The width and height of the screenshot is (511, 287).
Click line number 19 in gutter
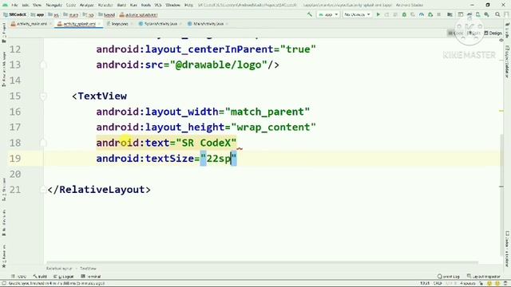[15, 159]
